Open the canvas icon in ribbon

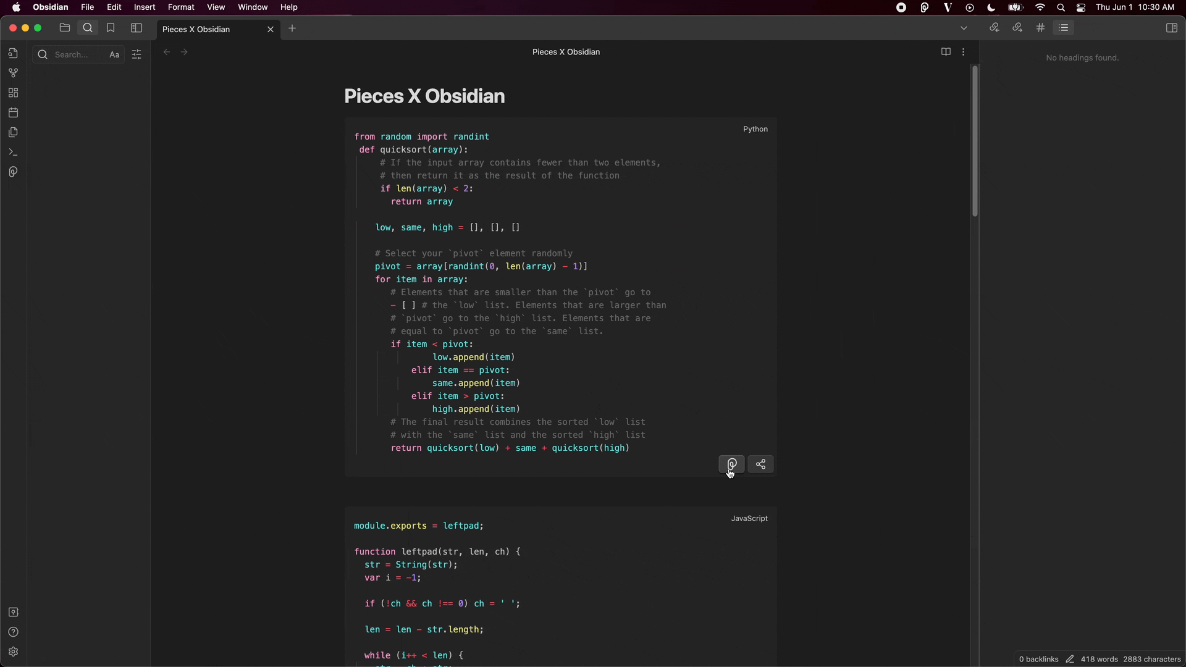pyautogui.click(x=13, y=93)
